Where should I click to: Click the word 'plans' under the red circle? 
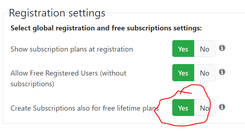(x=151, y=109)
